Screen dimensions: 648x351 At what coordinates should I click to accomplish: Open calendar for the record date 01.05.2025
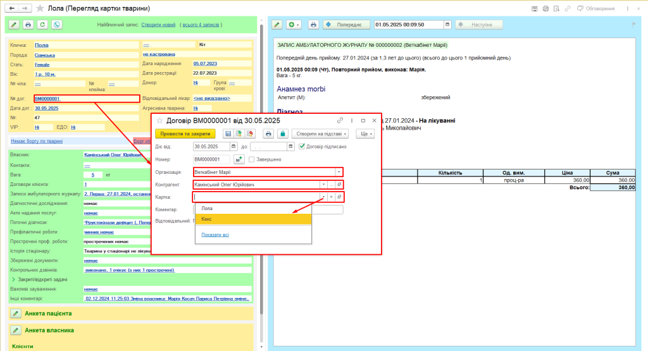447,25
